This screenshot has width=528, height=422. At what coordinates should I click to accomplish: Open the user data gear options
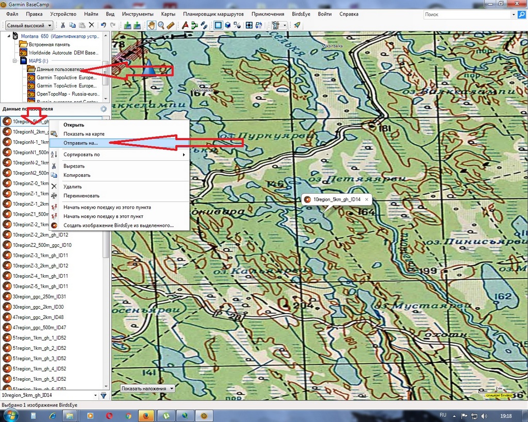click(104, 109)
